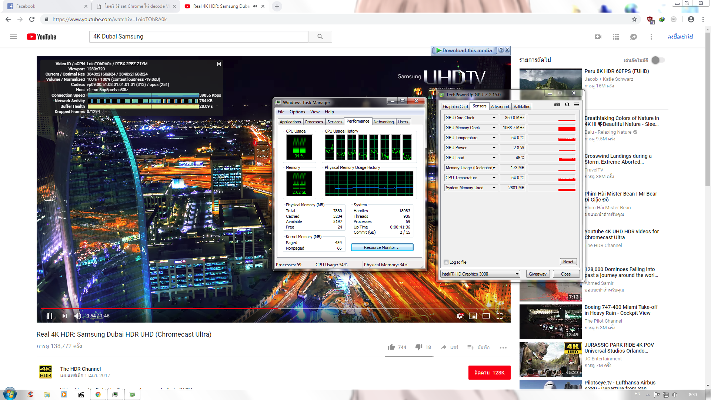Pause the YouTube video
This screenshot has height=400, width=711.
50,316
